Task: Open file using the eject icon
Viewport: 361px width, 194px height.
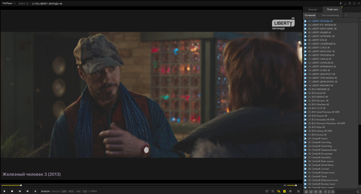Action: pos(35,191)
